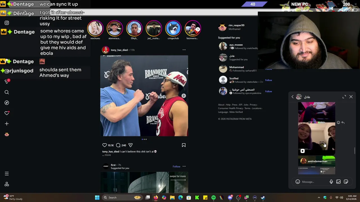Viewport: 360px width, 202px height.
Task: Like the tony_has_died post
Action: coord(105,145)
